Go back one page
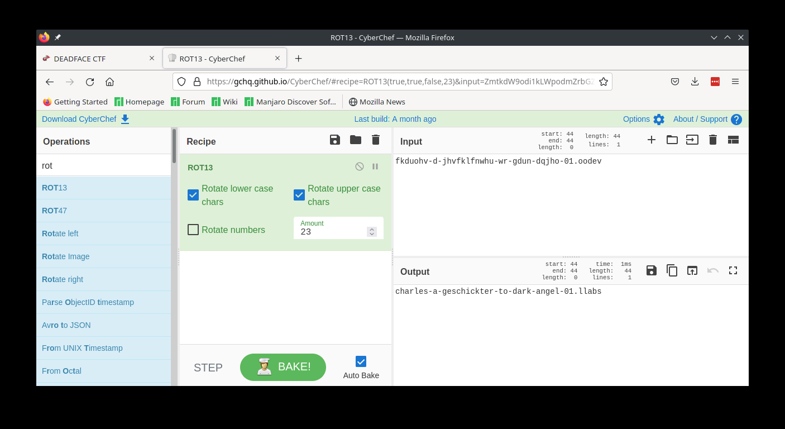This screenshot has width=785, height=429. (50, 82)
